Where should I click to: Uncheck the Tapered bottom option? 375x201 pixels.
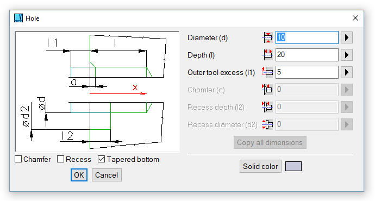[102, 159]
